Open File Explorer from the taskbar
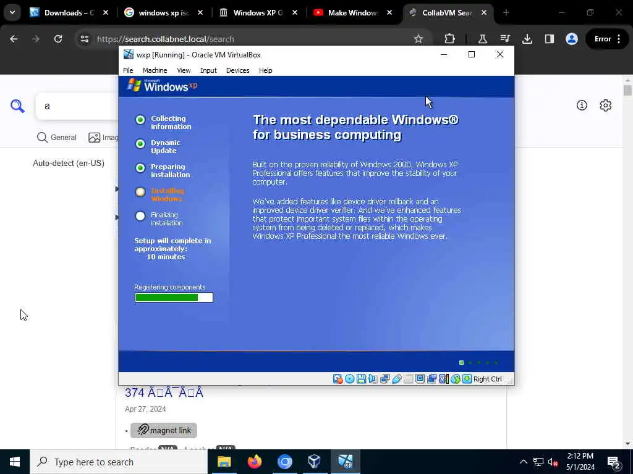This screenshot has width=633, height=474. (x=224, y=462)
